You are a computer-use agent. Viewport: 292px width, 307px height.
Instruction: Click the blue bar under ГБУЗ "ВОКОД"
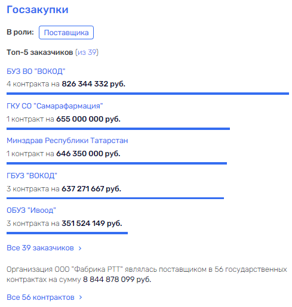point(115,198)
